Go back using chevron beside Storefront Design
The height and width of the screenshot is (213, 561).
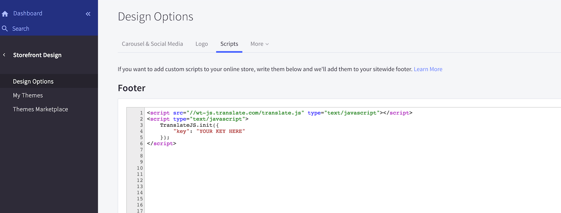pos(4,55)
